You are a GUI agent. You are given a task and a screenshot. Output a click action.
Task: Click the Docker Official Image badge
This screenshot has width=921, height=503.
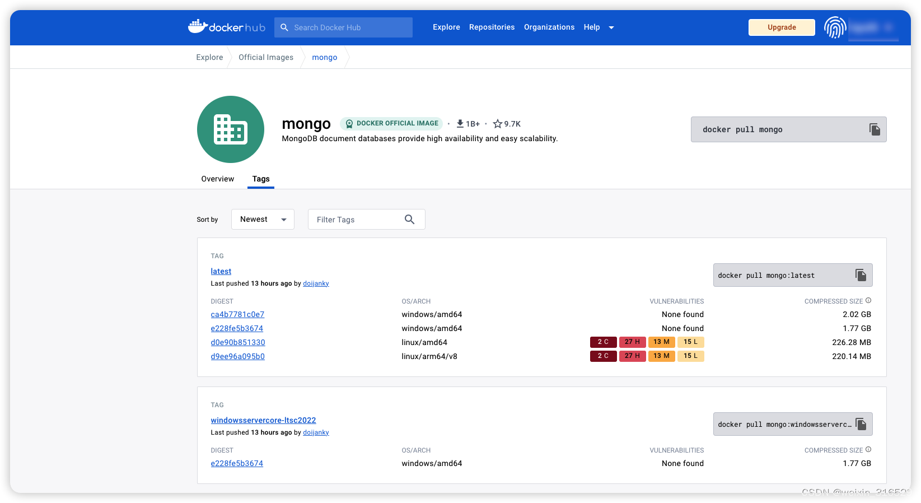pyautogui.click(x=391, y=123)
